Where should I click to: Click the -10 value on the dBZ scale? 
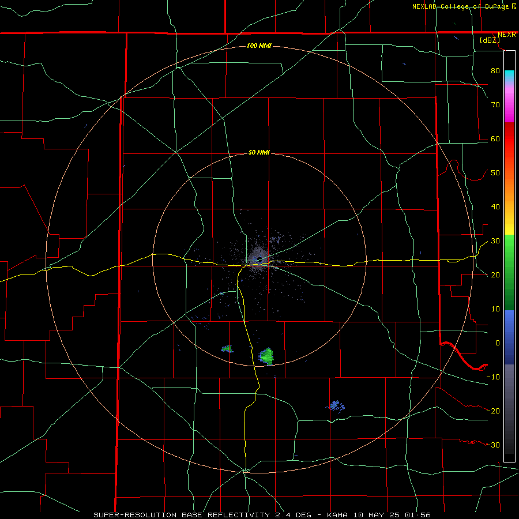coord(493,377)
